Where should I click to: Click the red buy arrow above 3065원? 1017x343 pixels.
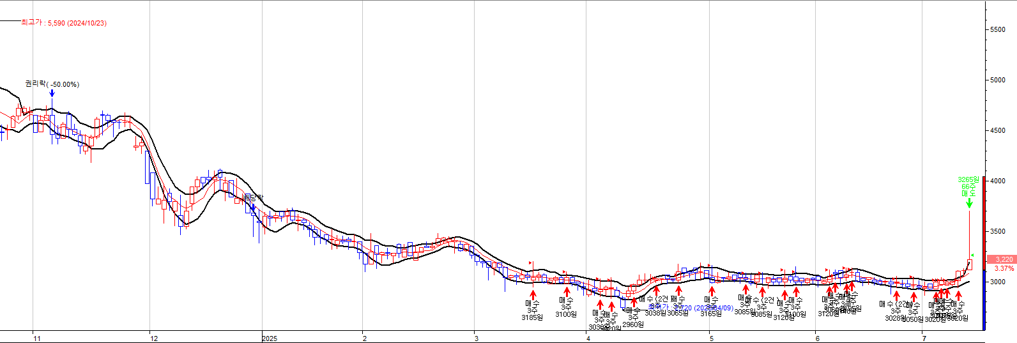click(678, 291)
